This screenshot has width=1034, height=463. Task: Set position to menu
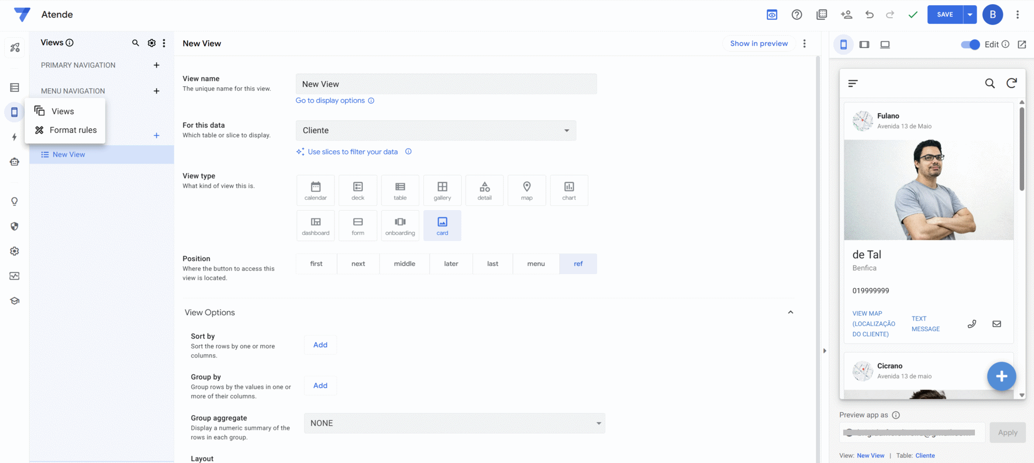(536, 264)
